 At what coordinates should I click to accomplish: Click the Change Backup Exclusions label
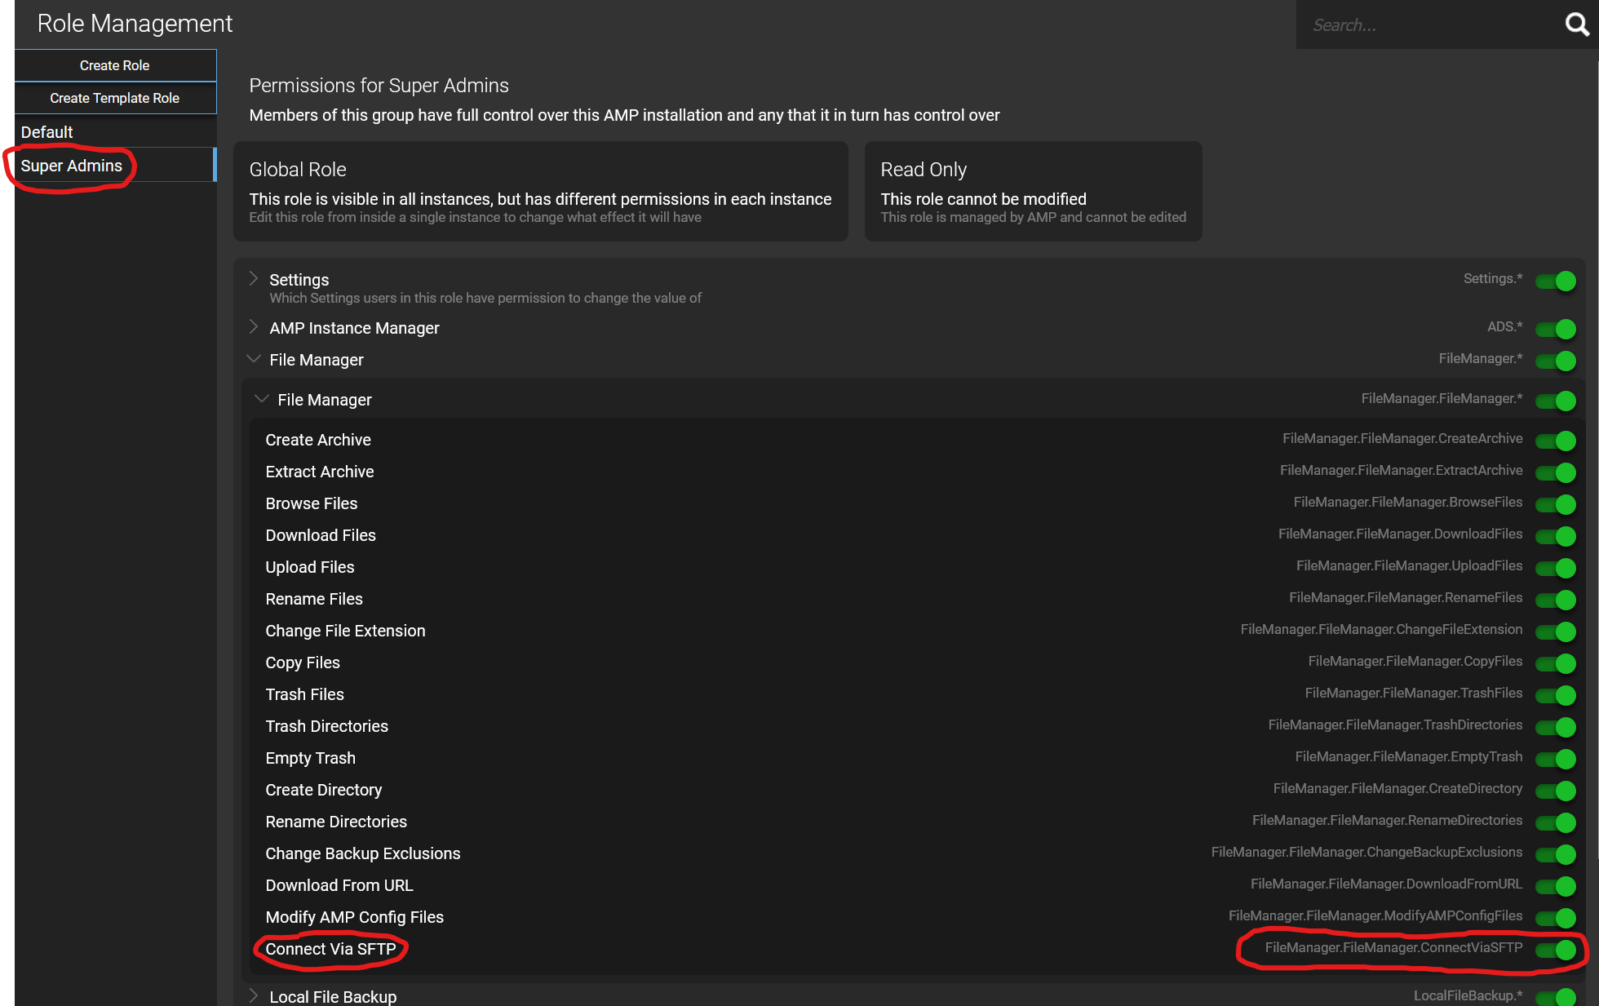click(x=363, y=853)
